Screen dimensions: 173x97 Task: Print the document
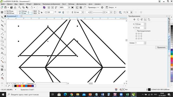click(15, 8)
